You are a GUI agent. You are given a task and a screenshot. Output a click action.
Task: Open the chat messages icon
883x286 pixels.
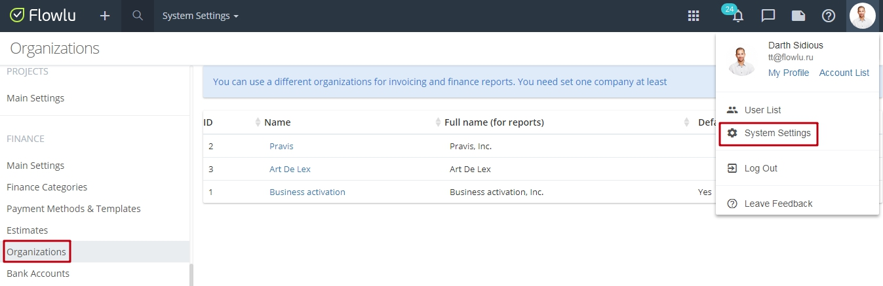[768, 16]
